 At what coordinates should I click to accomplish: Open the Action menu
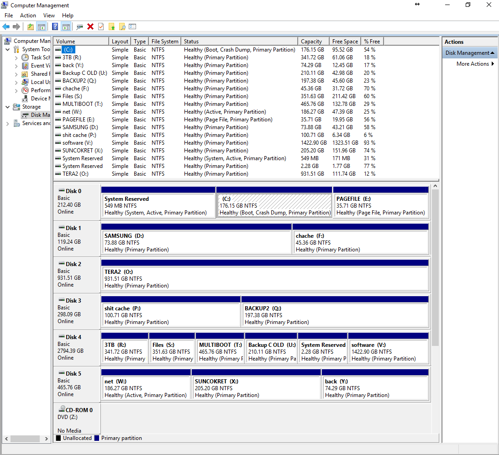(x=28, y=15)
